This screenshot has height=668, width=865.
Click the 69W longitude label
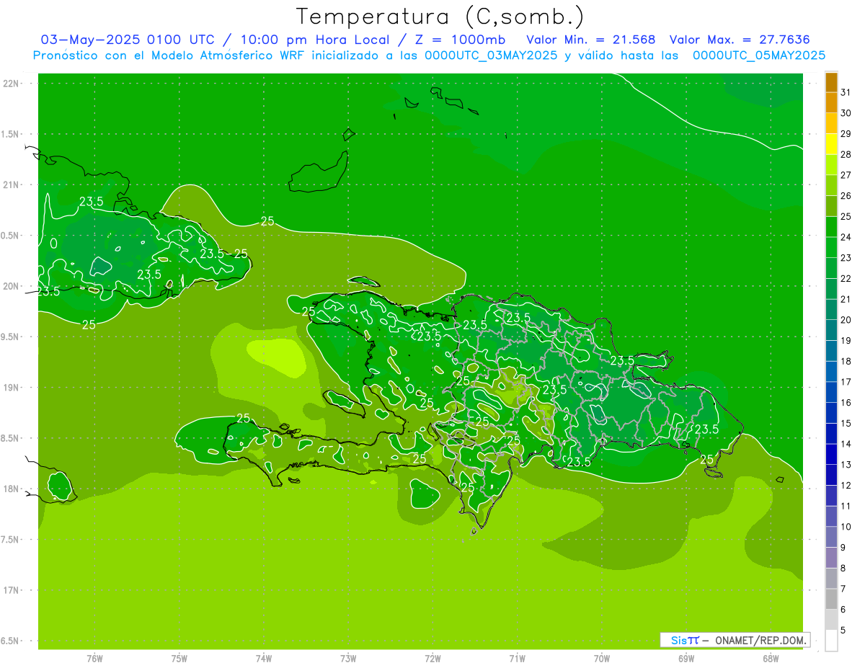coord(686,658)
